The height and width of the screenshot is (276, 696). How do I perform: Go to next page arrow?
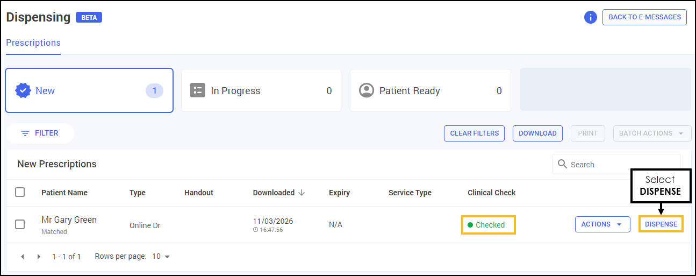[39, 257]
